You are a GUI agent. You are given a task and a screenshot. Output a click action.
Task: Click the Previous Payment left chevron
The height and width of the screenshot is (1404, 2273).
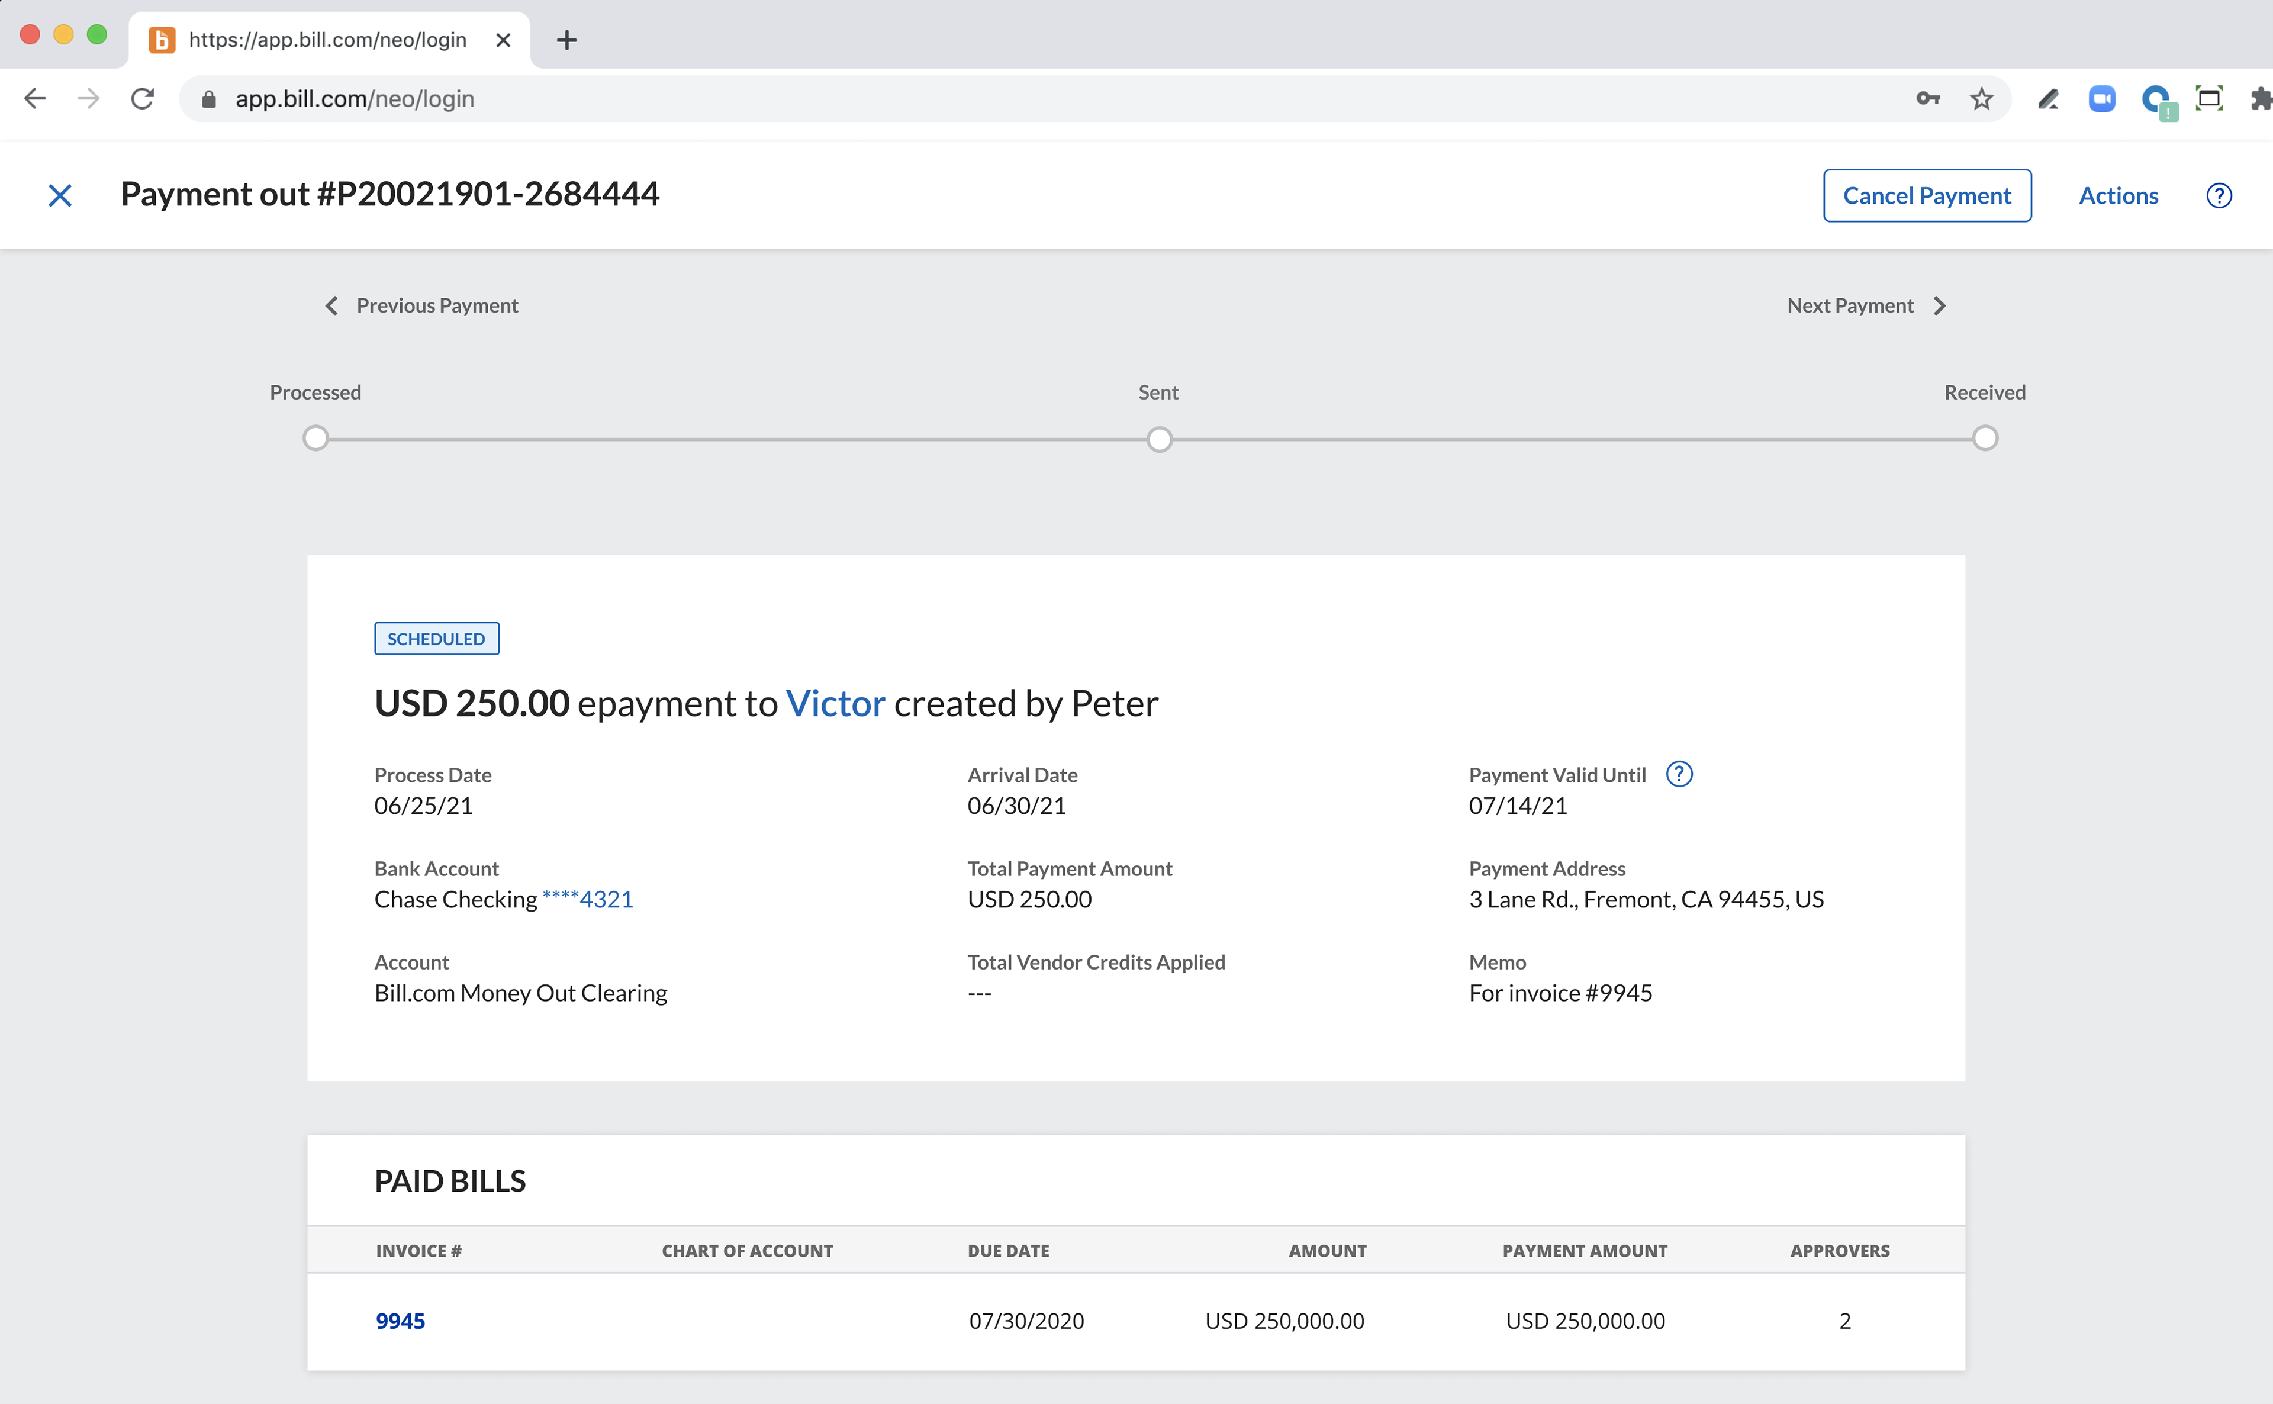click(x=331, y=305)
